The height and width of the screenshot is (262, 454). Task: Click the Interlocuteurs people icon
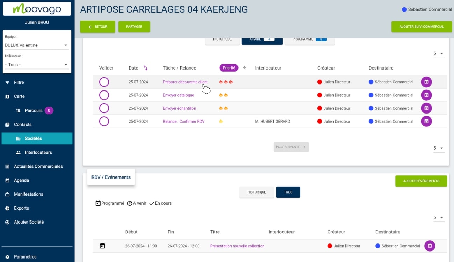point(18,153)
